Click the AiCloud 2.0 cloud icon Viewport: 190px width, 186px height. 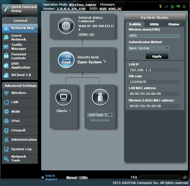point(6,75)
